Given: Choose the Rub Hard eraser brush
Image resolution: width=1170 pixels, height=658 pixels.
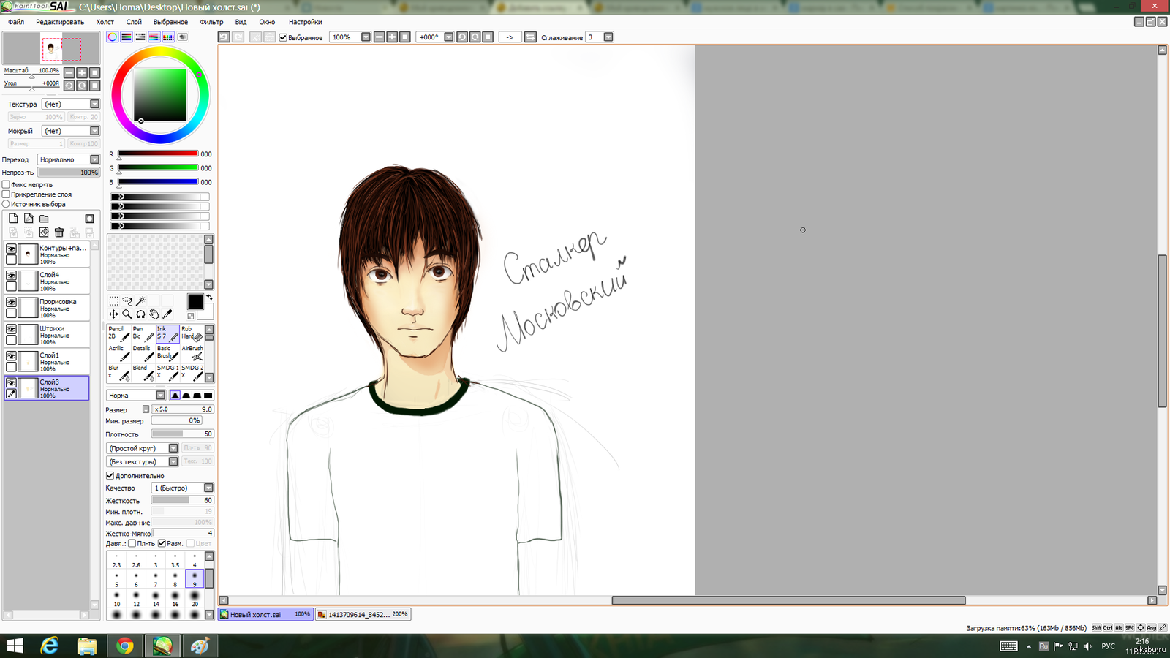Looking at the screenshot, I should coord(192,333).
